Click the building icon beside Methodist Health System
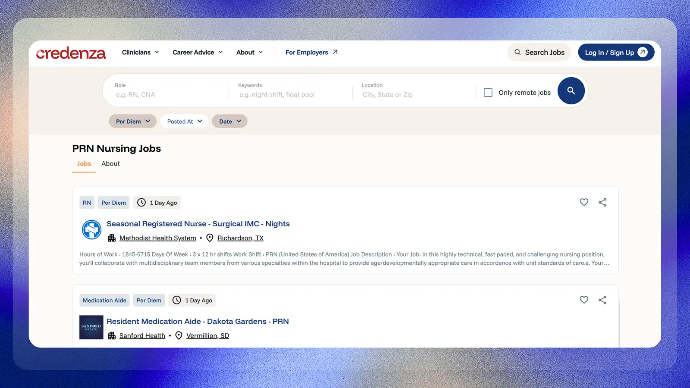 [112, 238]
